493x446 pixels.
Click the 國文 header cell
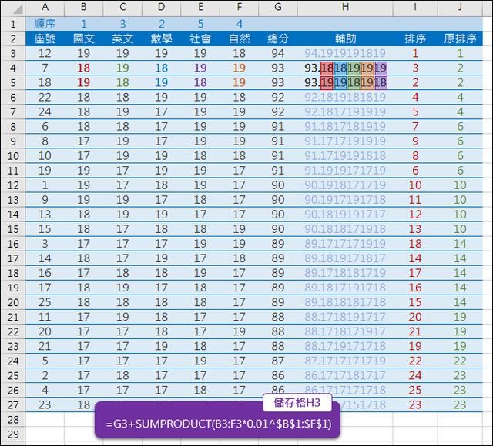[84, 38]
